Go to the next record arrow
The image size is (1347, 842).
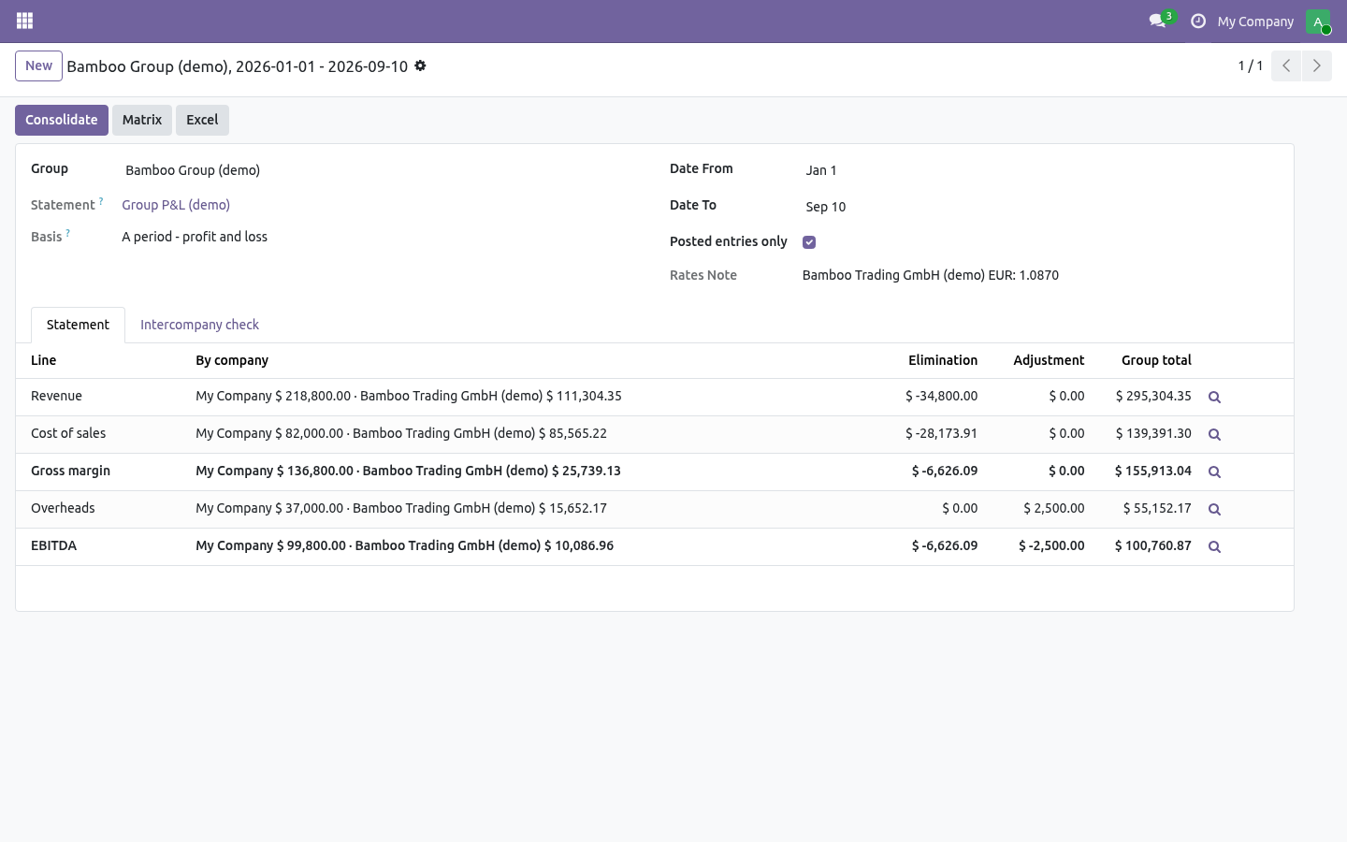click(1316, 65)
